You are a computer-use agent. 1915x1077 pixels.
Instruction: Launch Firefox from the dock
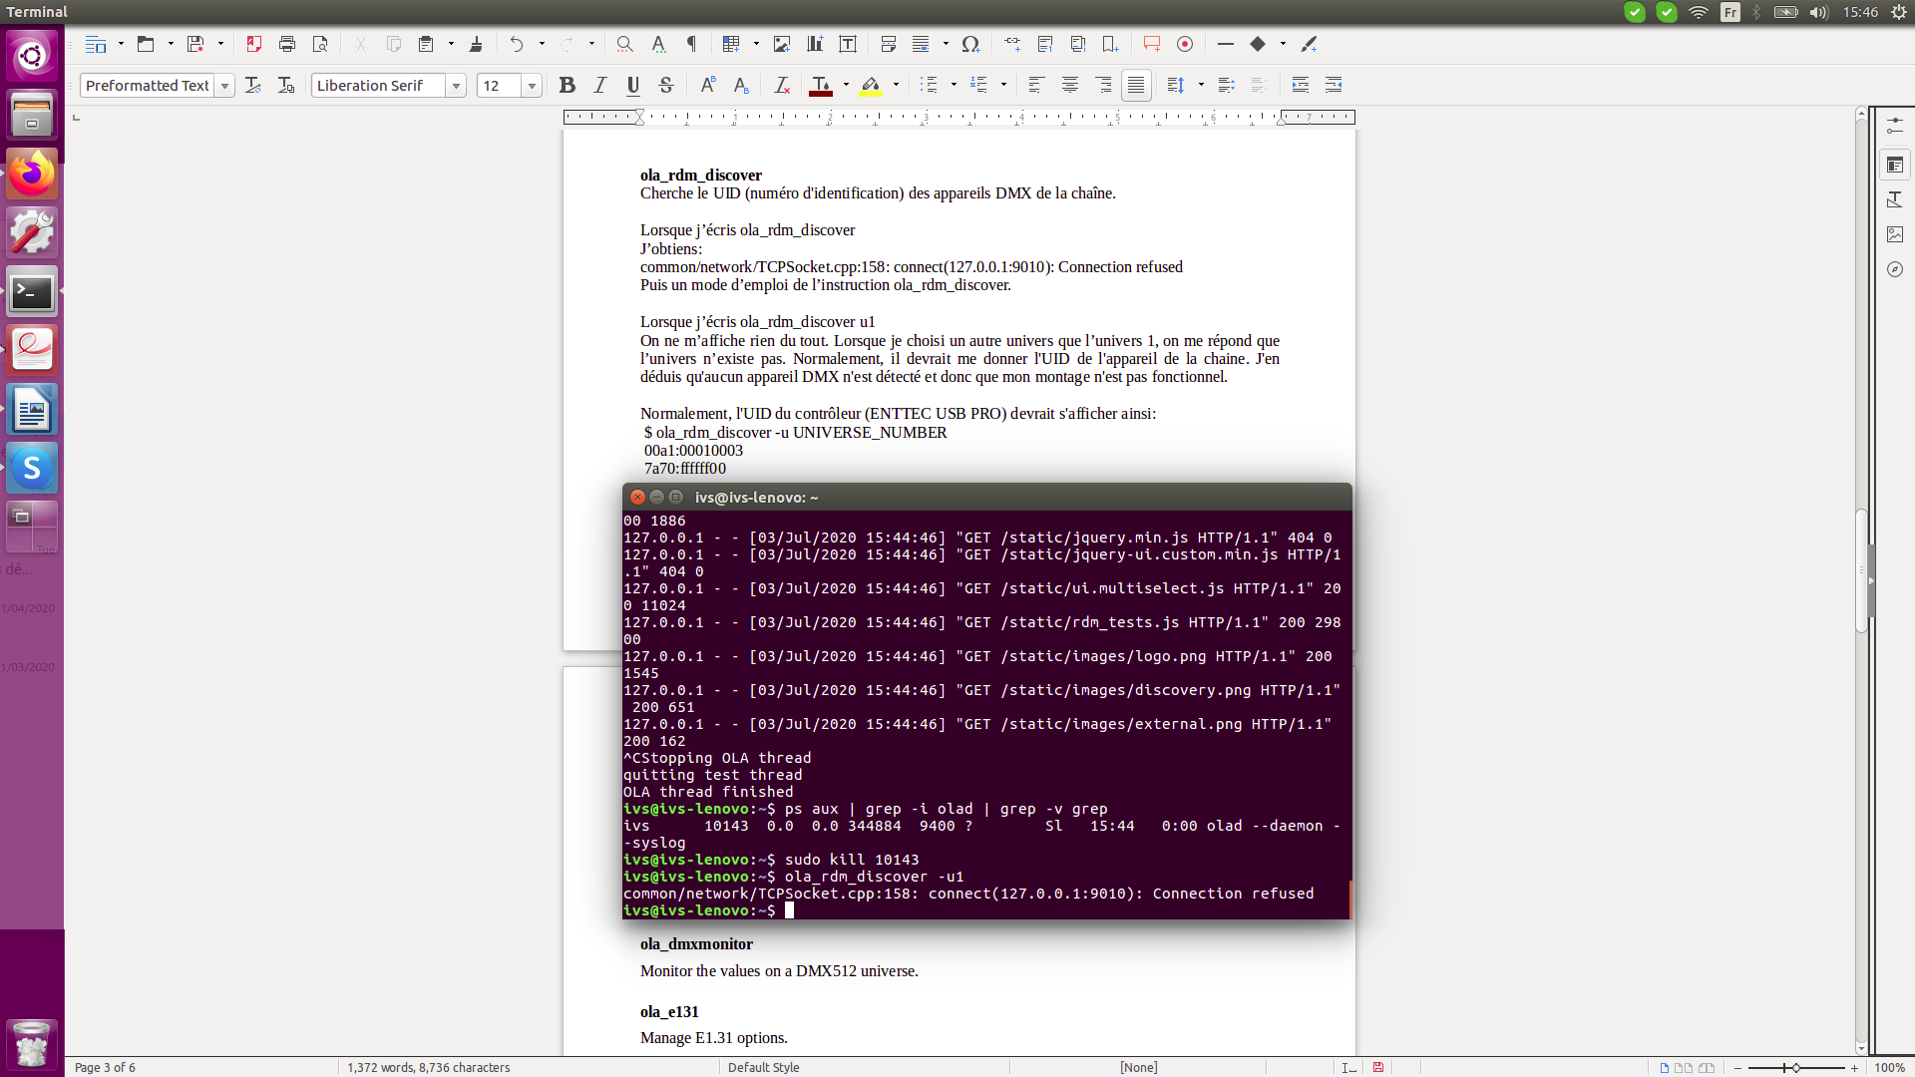pyautogui.click(x=32, y=174)
